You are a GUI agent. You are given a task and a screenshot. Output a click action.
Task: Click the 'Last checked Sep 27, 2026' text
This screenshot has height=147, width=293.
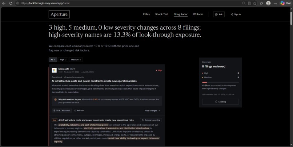click(218, 94)
